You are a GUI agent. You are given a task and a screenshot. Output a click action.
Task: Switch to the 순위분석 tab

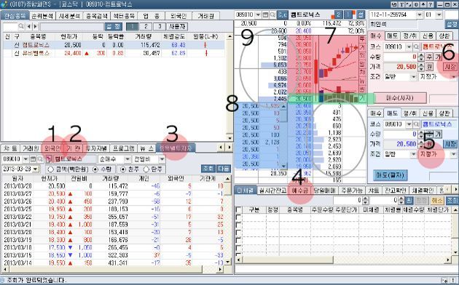click(x=42, y=16)
